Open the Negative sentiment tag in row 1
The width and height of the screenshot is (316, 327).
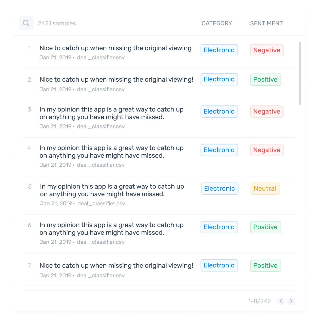267,50
